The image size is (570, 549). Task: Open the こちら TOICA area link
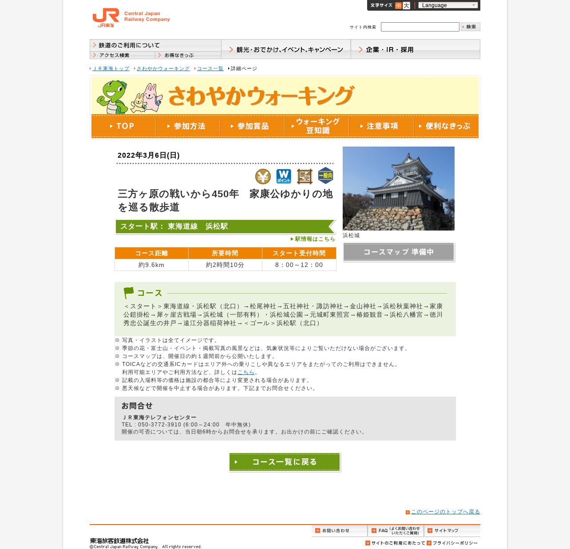click(246, 372)
